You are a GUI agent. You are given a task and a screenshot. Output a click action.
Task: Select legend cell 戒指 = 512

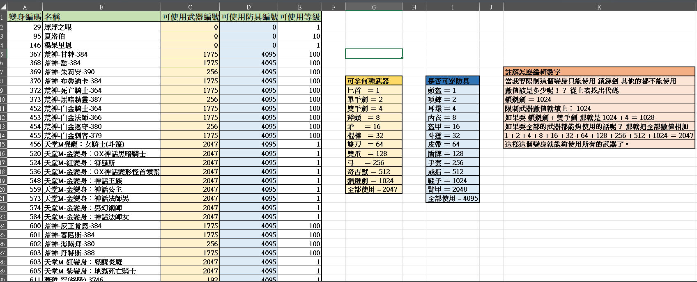click(x=453, y=172)
